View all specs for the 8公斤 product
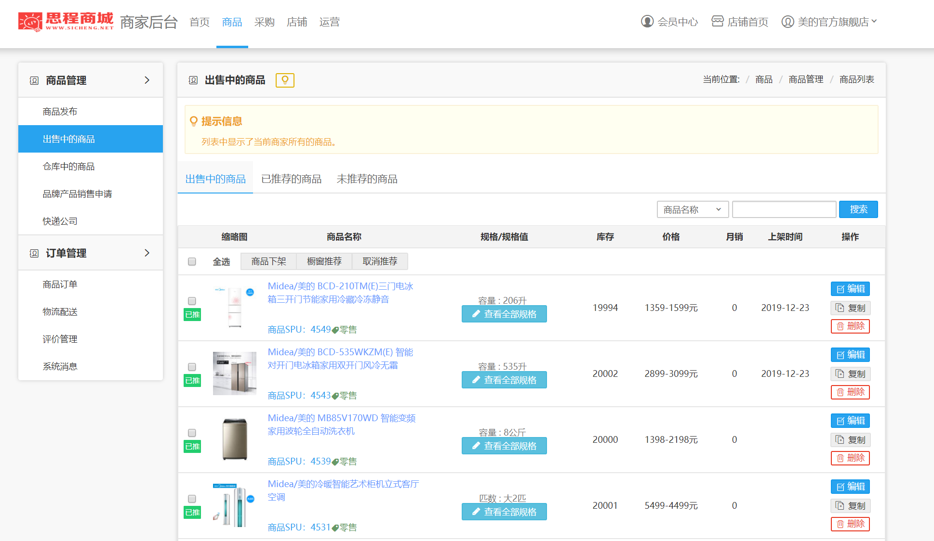This screenshot has height=541, width=934. point(504,446)
